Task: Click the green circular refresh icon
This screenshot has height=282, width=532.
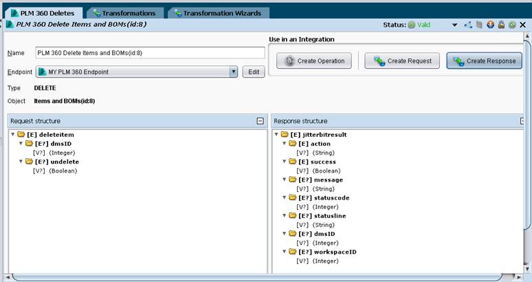Action: (x=512, y=25)
